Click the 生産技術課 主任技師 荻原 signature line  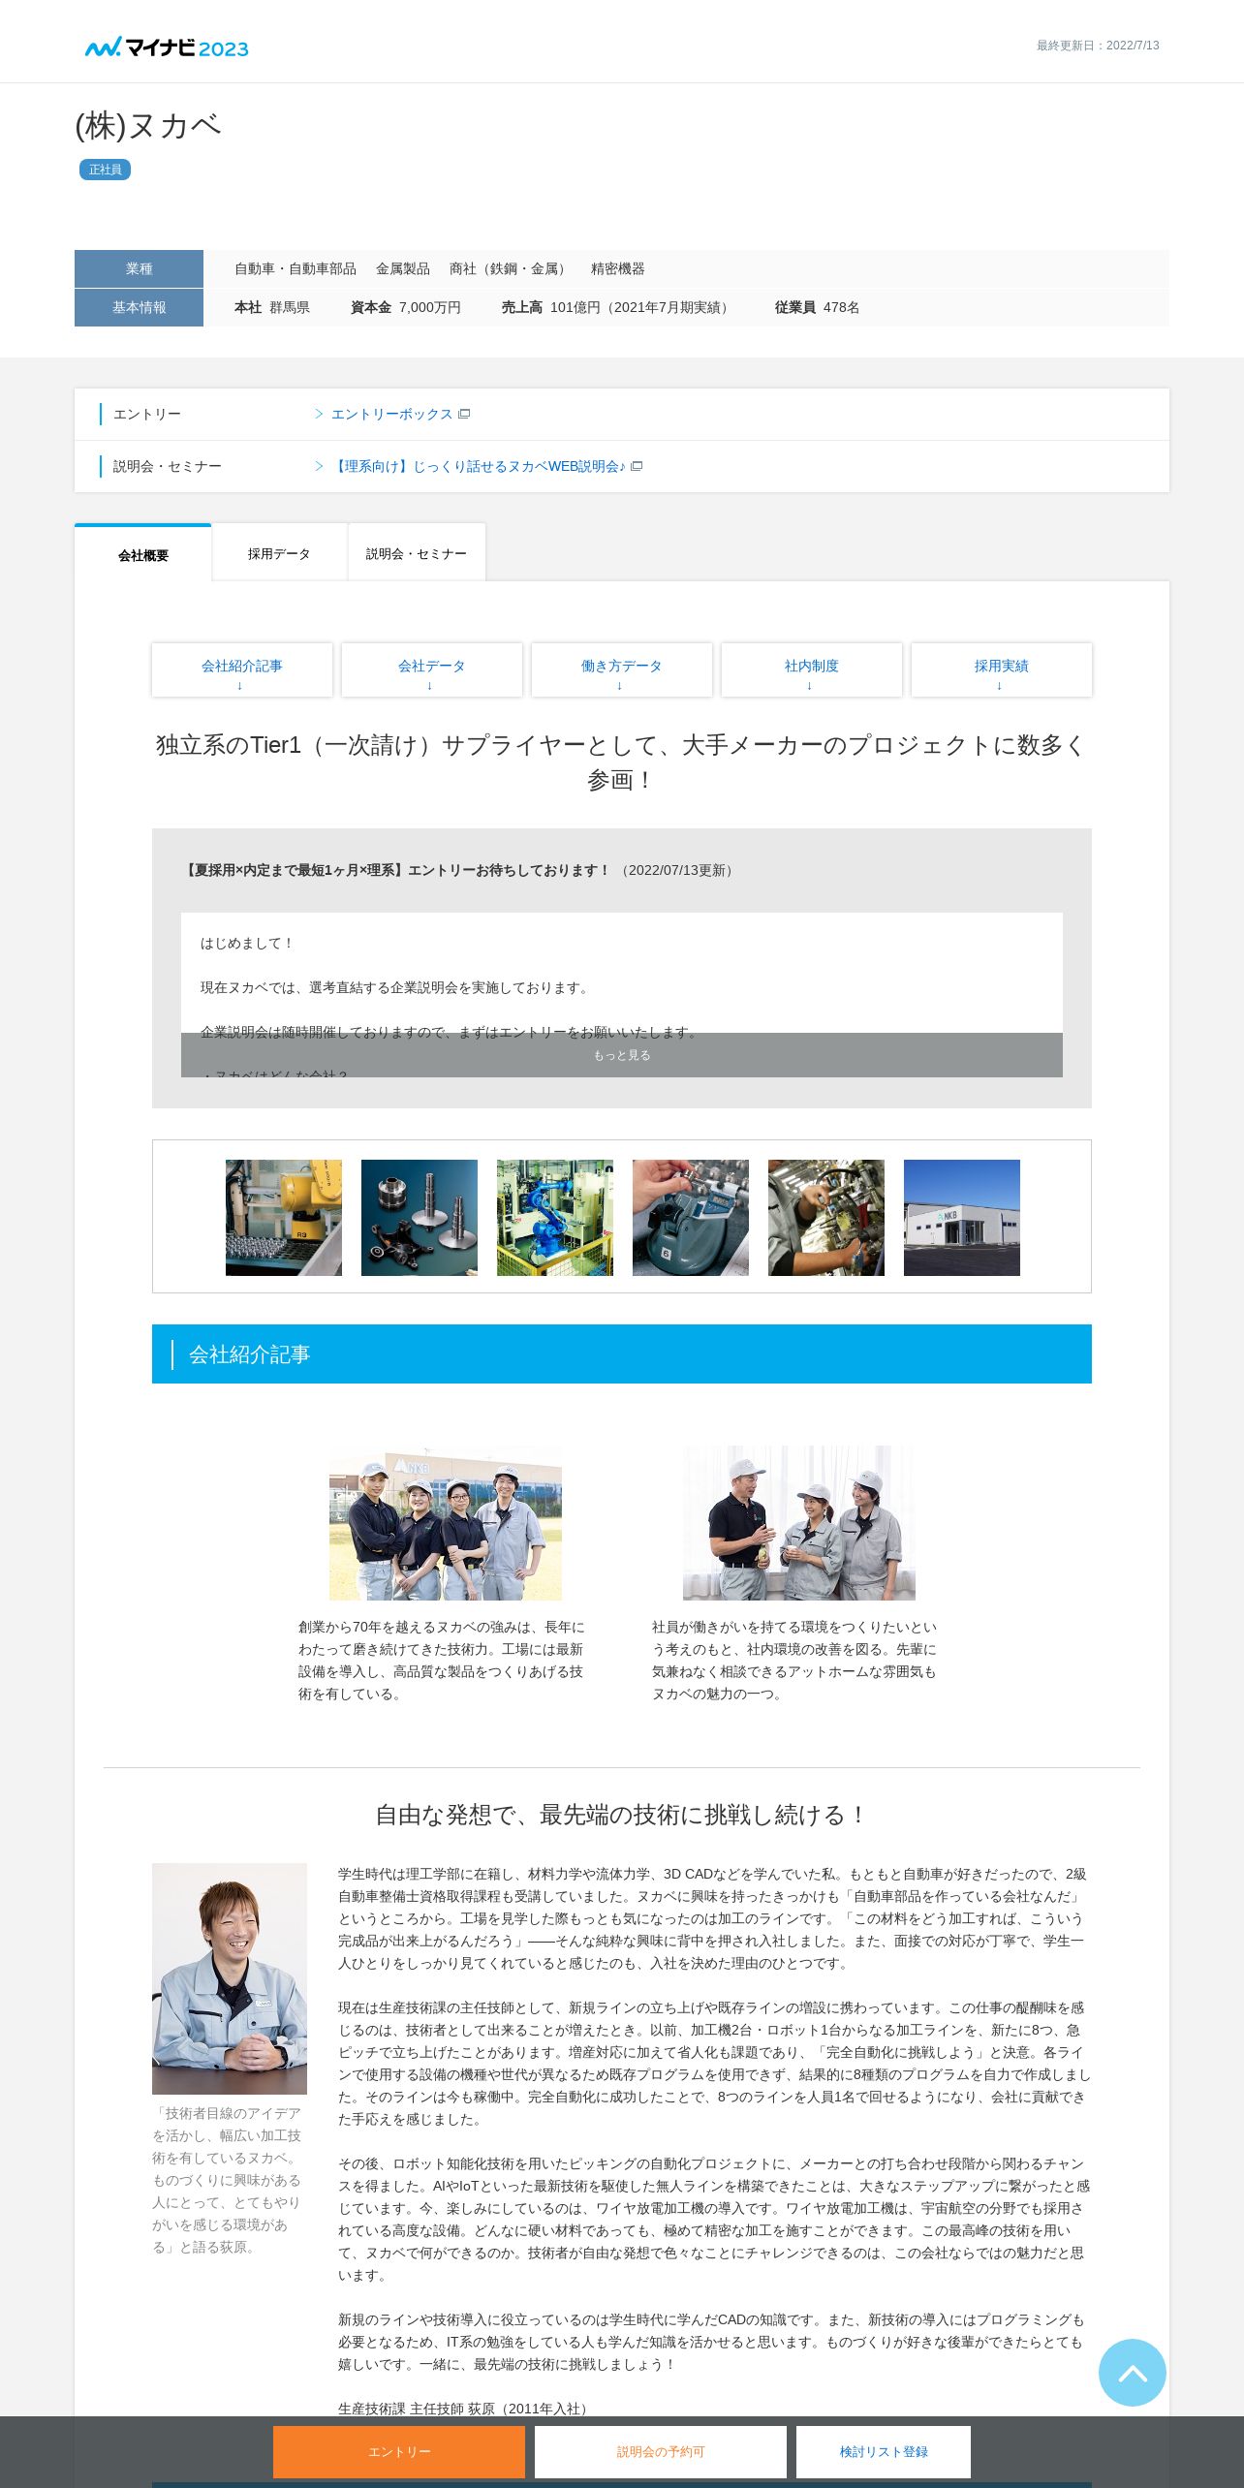click(465, 2409)
